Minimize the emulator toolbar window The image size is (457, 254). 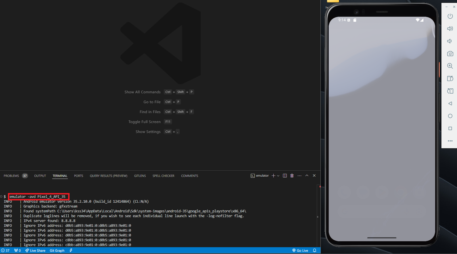(446, 7)
